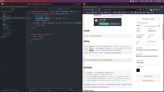This screenshot has width=164, height=92.
Task: Open PayPal bookmark
Action: (131, 13)
